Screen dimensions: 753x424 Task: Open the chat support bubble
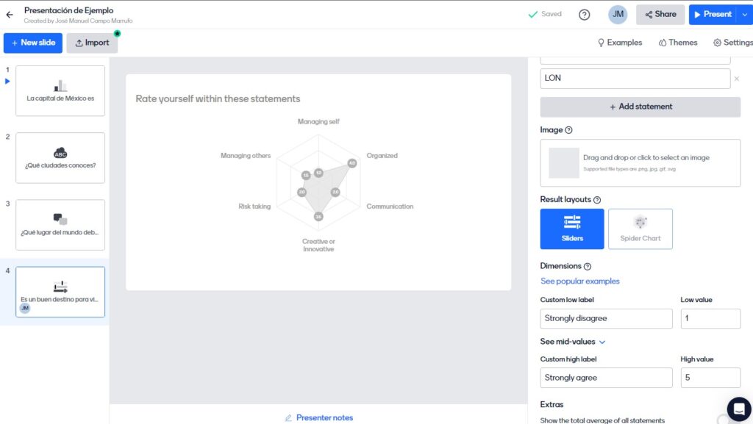tap(738, 409)
